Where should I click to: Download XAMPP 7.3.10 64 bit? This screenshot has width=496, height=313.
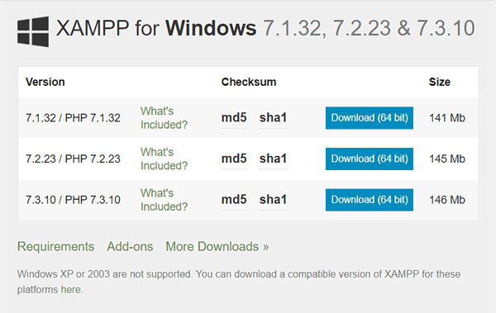(x=370, y=200)
